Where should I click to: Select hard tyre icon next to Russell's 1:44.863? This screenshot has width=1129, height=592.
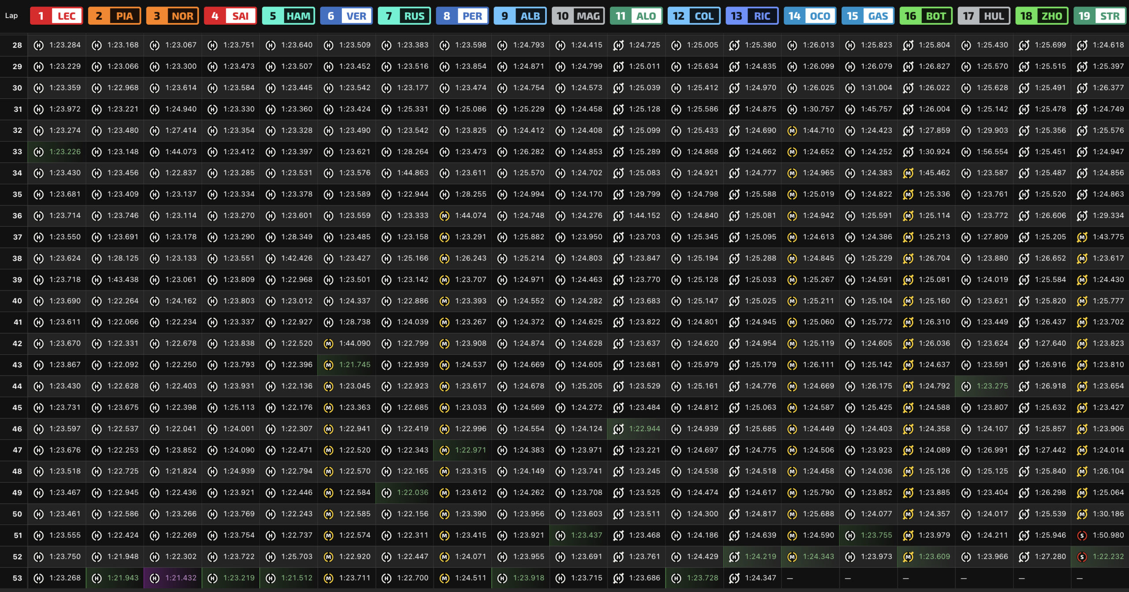coord(386,173)
